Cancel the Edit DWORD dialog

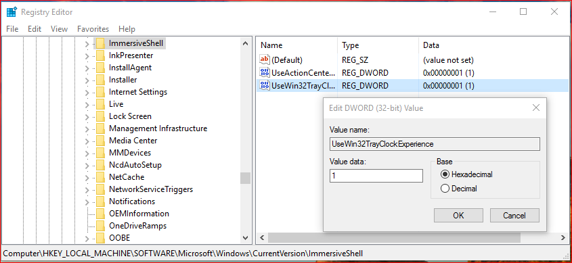tap(514, 215)
